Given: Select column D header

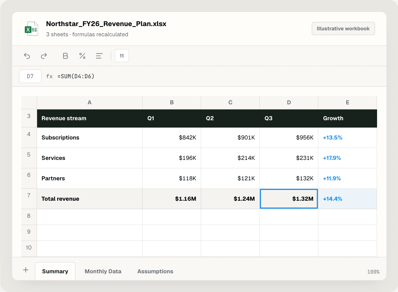Looking at the screenshot, I should click(289, 102).
